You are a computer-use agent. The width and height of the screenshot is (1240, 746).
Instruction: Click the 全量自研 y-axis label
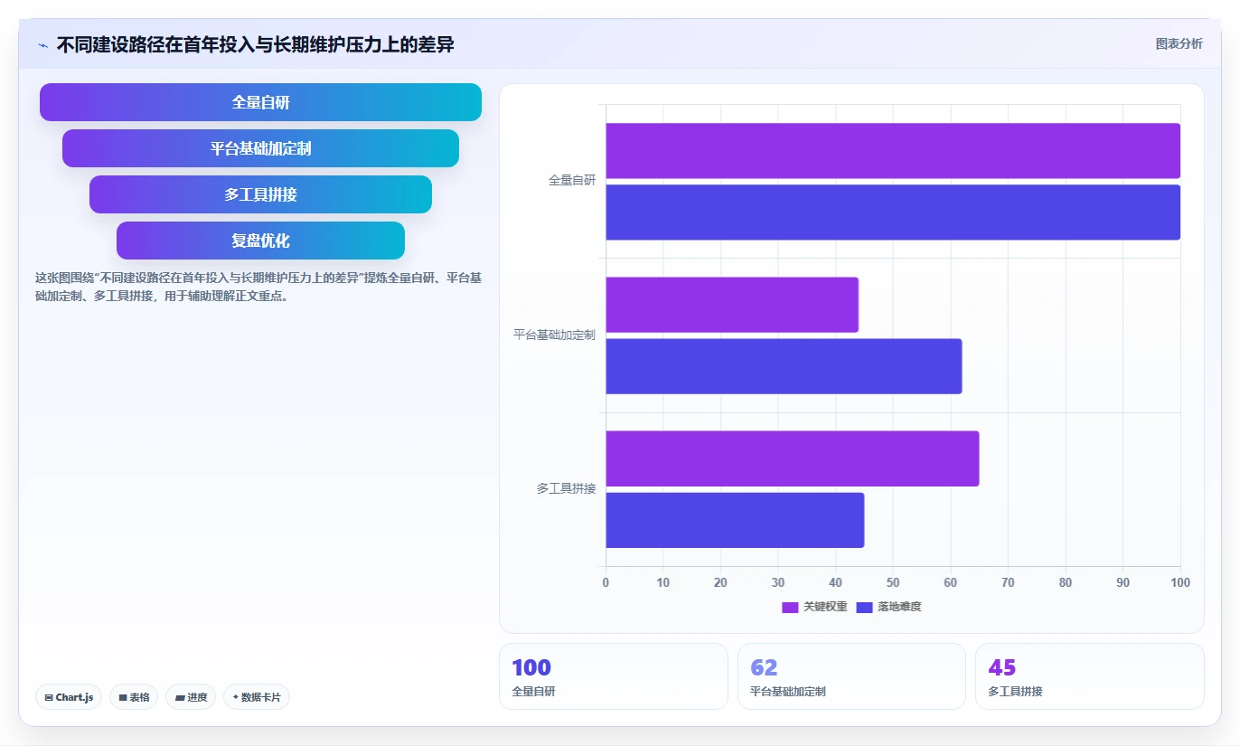[572, 181]
